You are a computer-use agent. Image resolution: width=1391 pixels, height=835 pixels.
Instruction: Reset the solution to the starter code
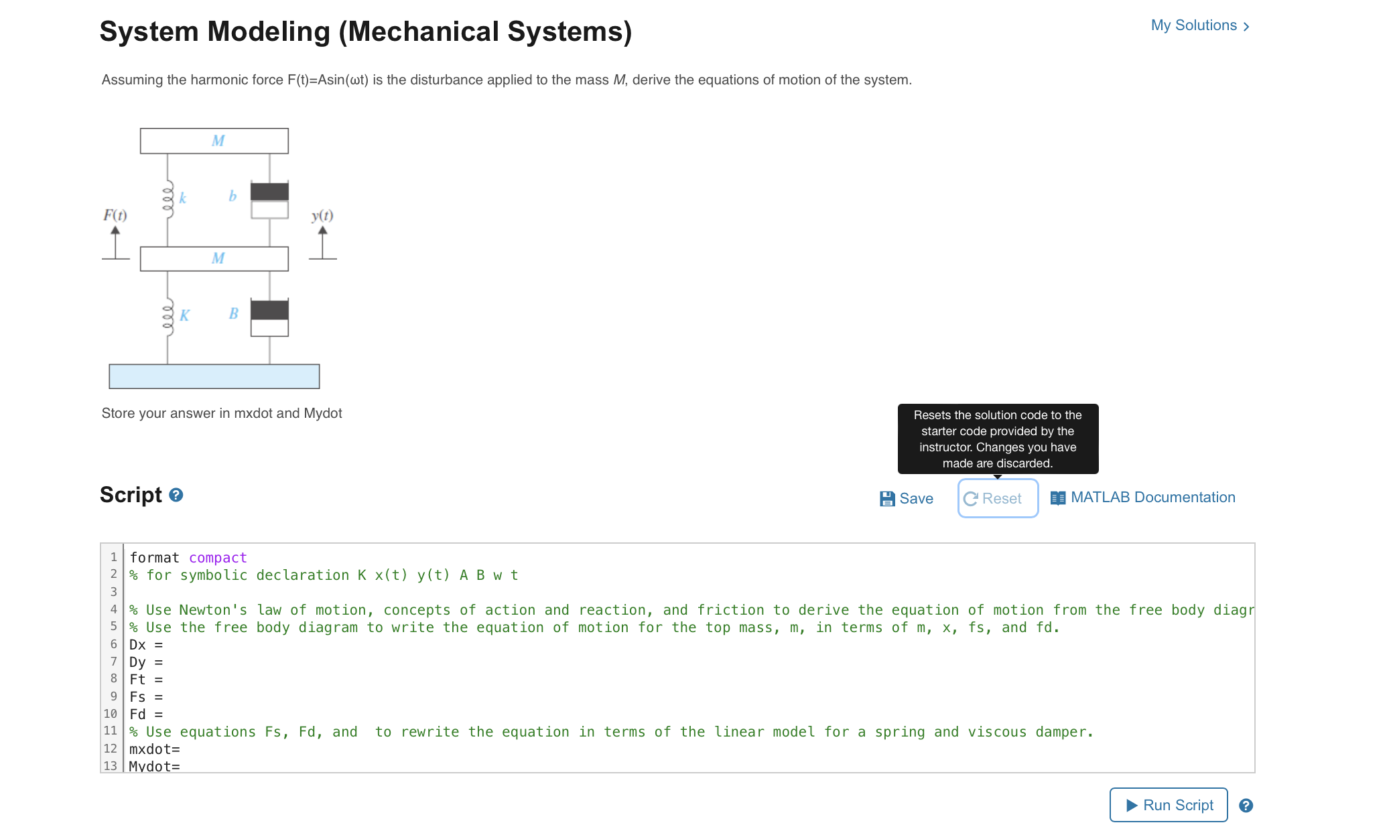tap(997, 498)
